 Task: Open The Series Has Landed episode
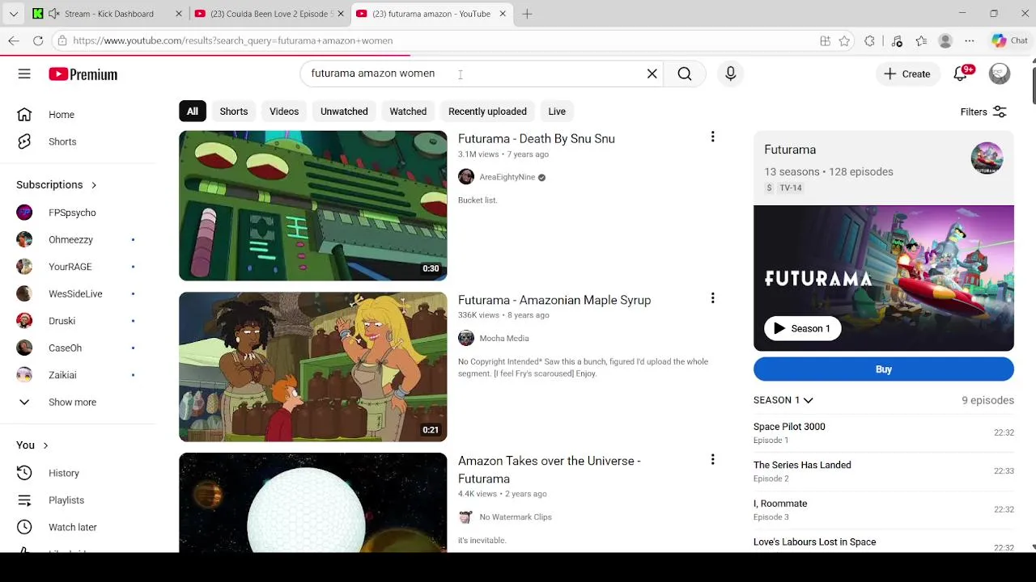[x=883, y=471]
